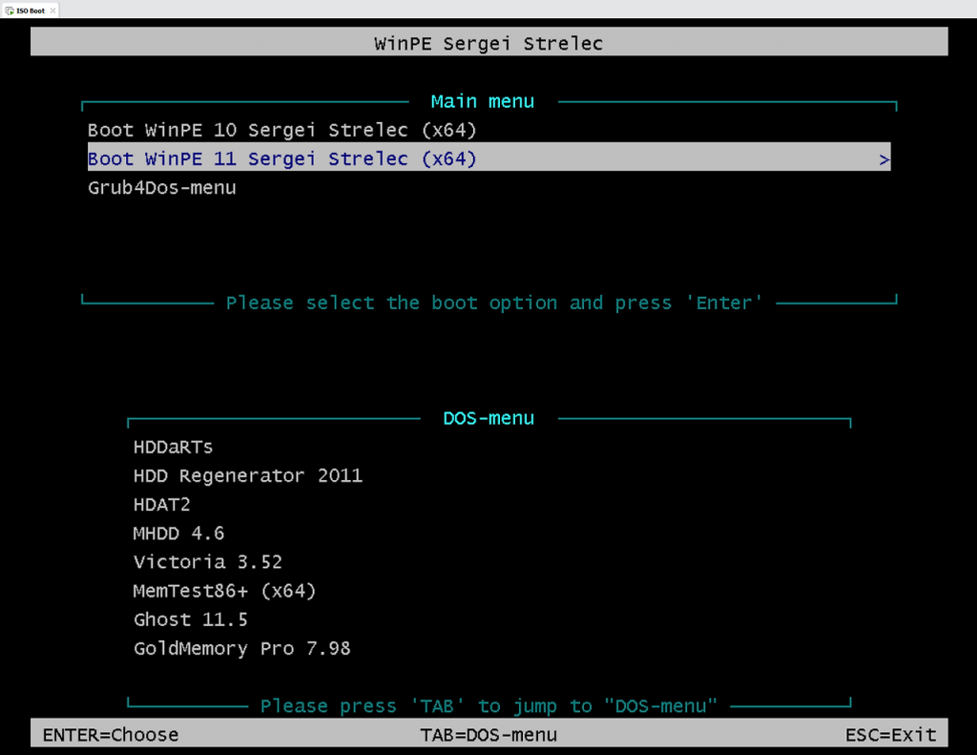Click the DOS-menu section title
Viewport: 977px width, 755px height.
(x=488, y=418)
